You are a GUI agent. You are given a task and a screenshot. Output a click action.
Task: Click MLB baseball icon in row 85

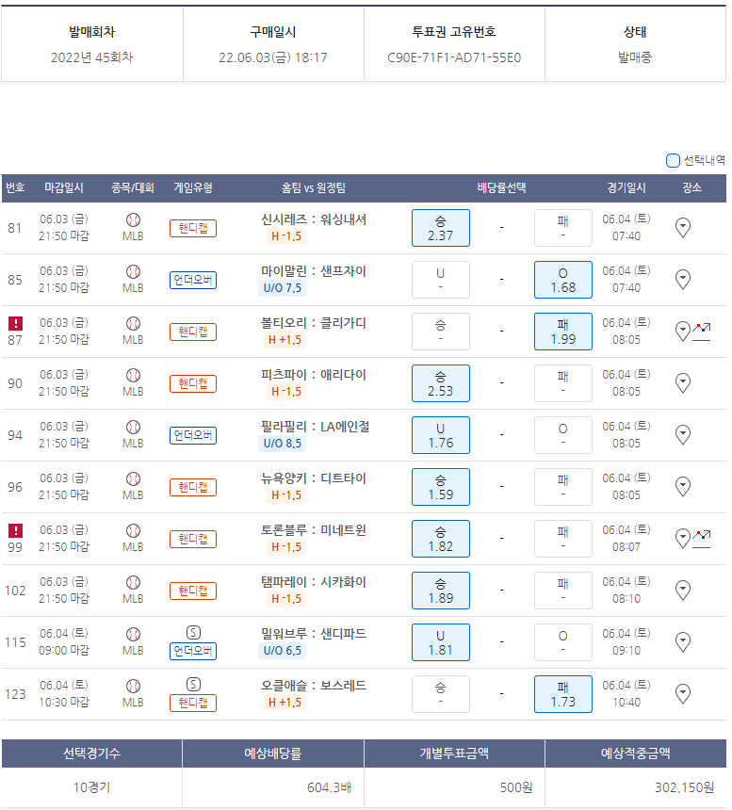tap(133, 271)
